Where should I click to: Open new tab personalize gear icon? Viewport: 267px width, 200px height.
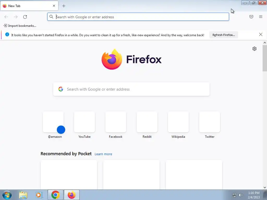(x=254, y=49)
